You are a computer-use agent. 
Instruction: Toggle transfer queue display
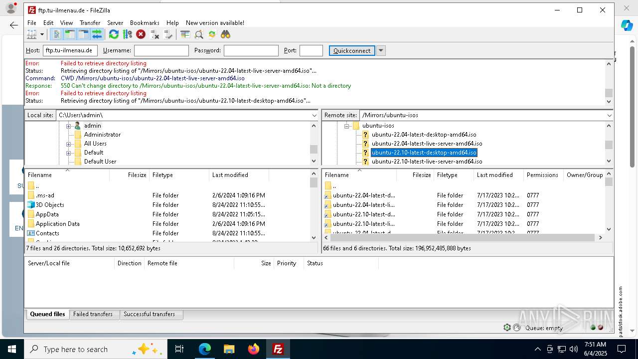[x=97, y=34]
